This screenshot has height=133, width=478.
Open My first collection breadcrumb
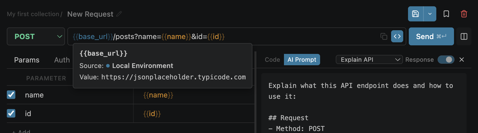tap(33, 14)
